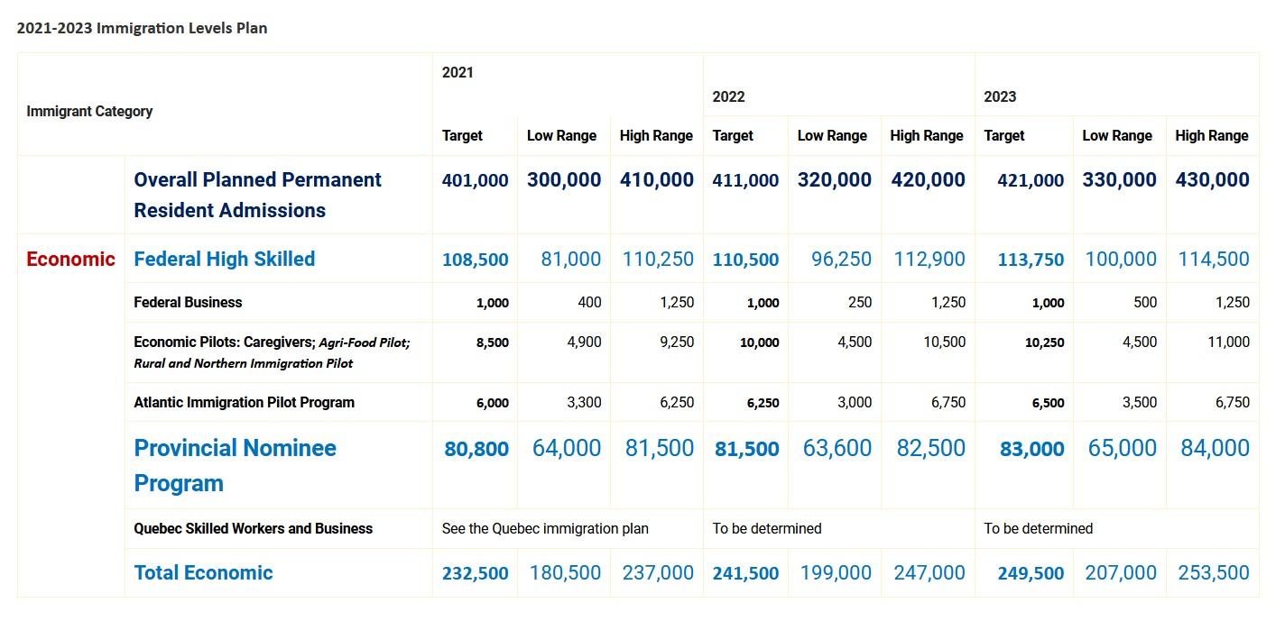
Task: Click the Atlantic Immigration Pilot Program row label
Action: pos(244,402)
